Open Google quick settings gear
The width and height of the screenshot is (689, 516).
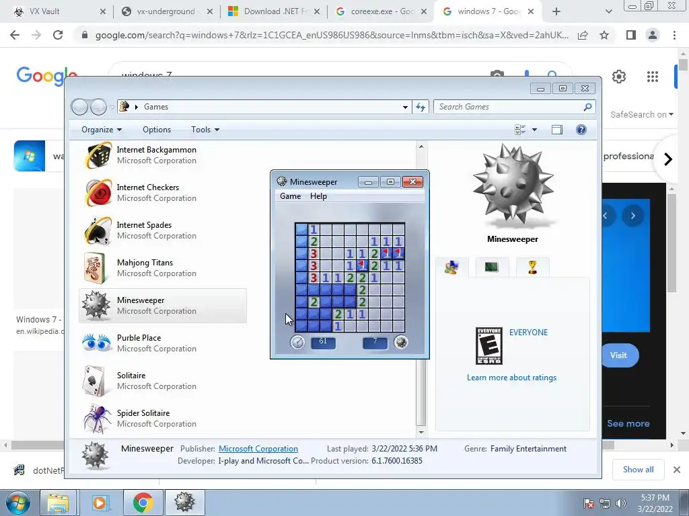[619, 77]
